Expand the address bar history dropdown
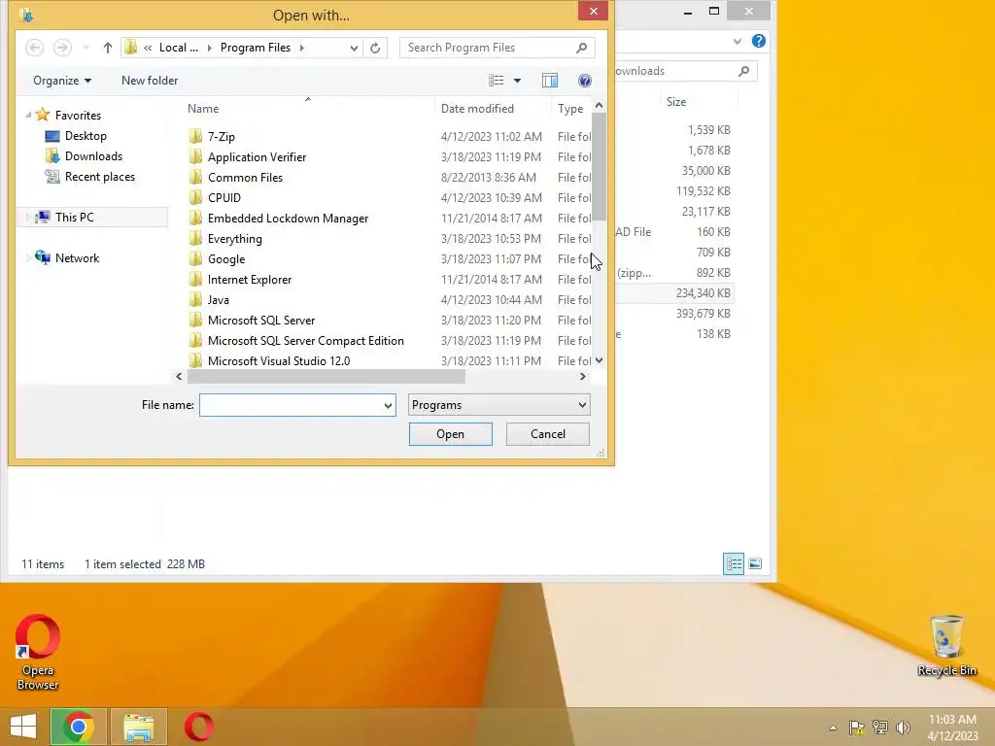 pos(354,48)
